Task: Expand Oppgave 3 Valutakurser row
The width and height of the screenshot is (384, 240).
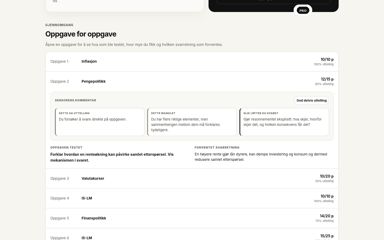Action: [192, 178]
